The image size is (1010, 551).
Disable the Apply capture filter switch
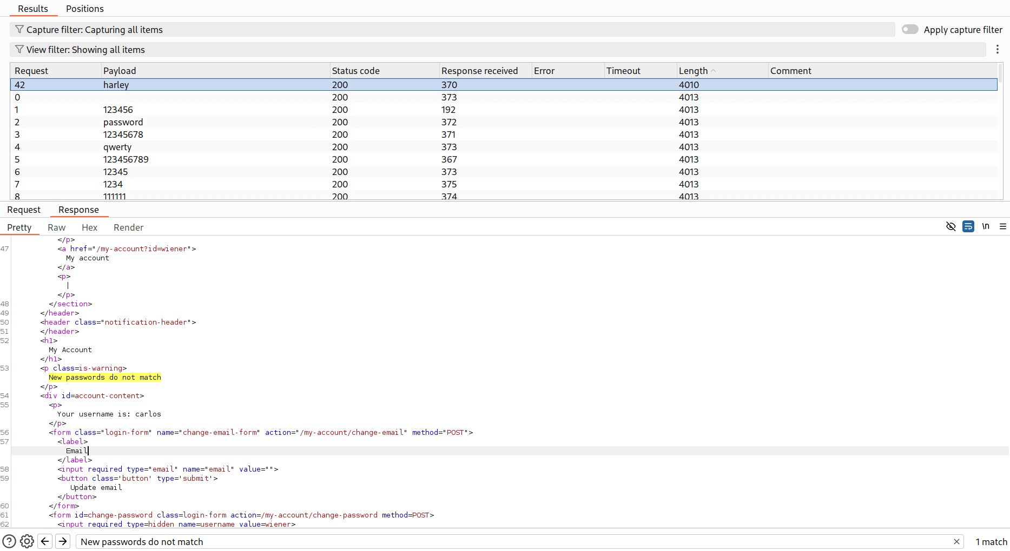910,29
